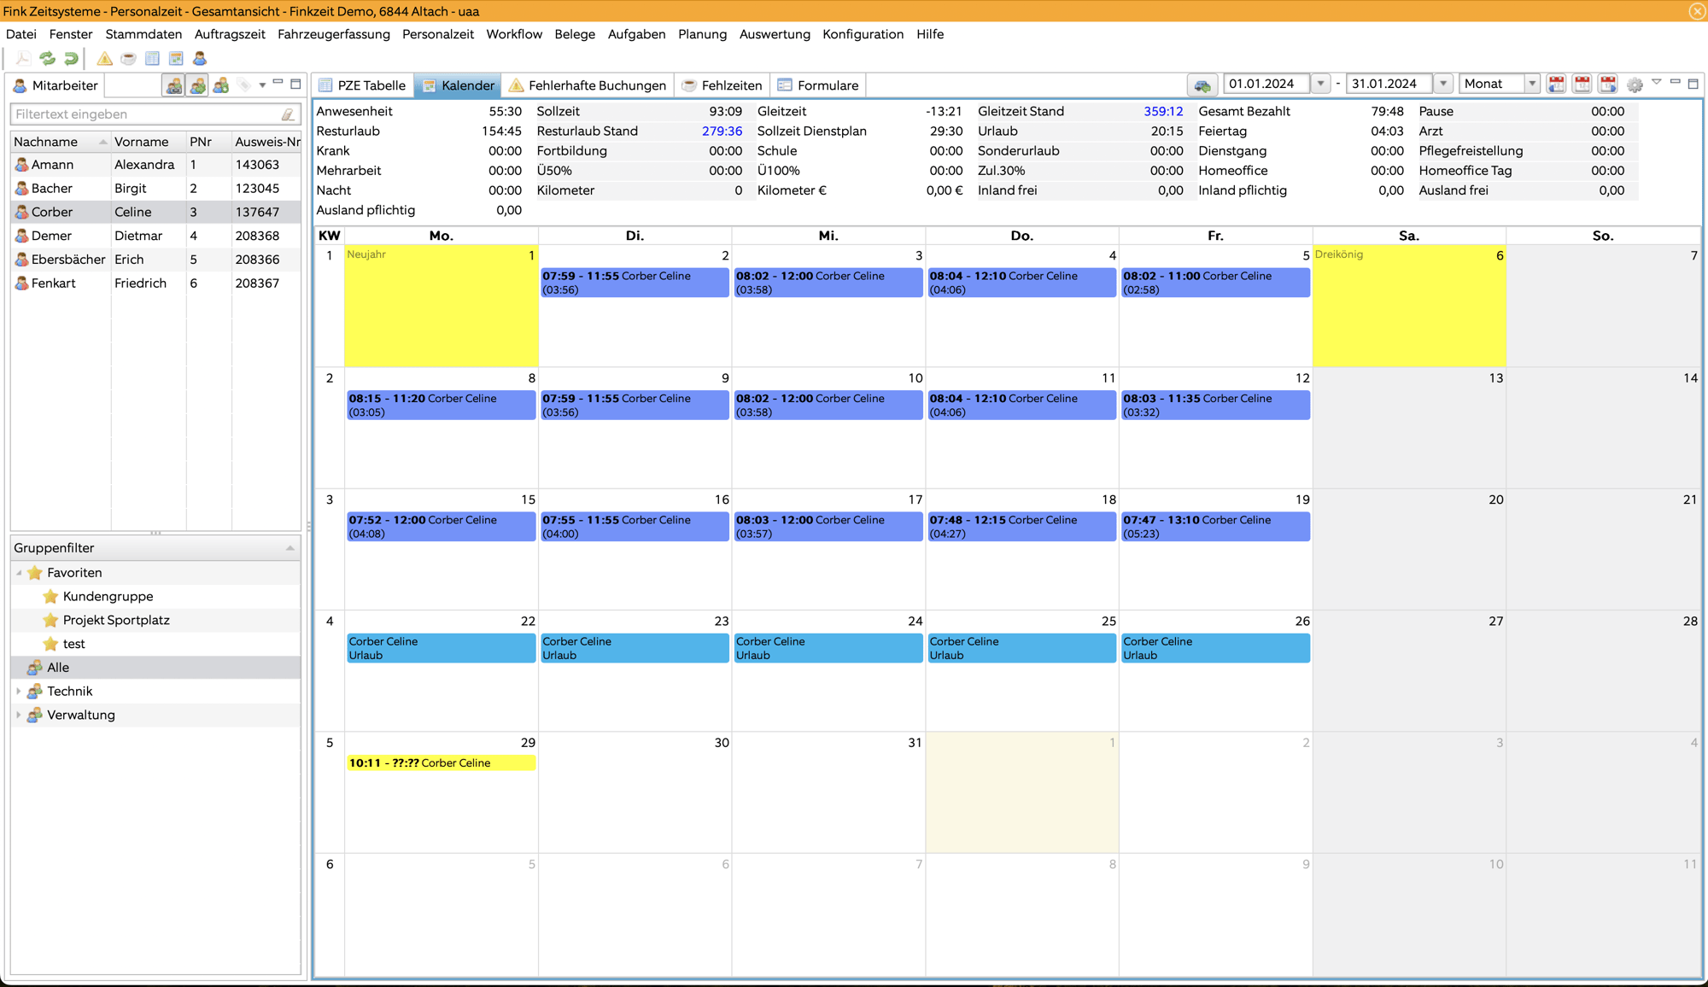This screenshot has width=1708, height=987.
Task: Select the Kalender tab
Action: (459, 85)
